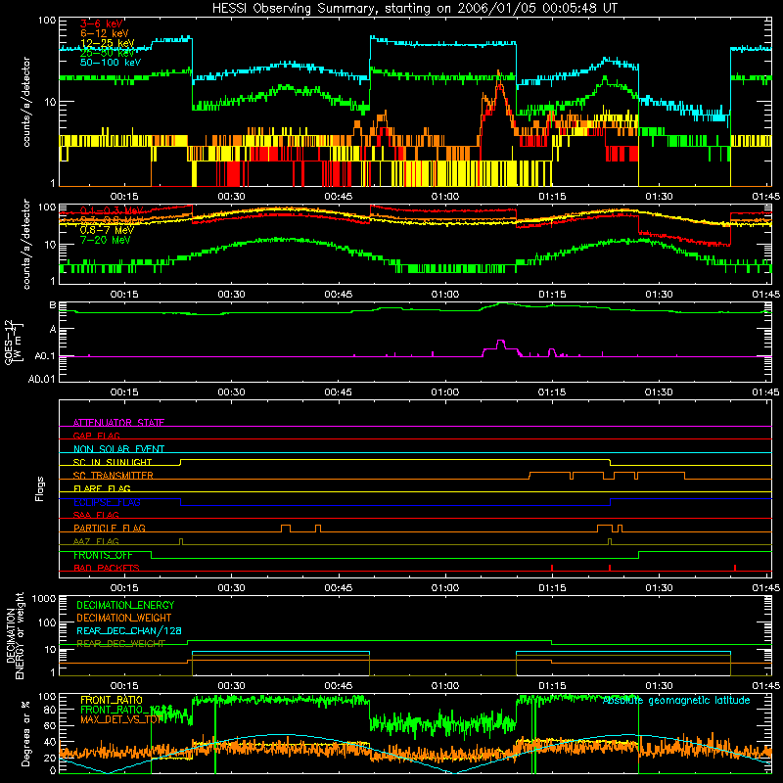Click the DECIMATION_WEIGHT legend label
This screenshot has height=783, width=783.
[x=124, y=619]
